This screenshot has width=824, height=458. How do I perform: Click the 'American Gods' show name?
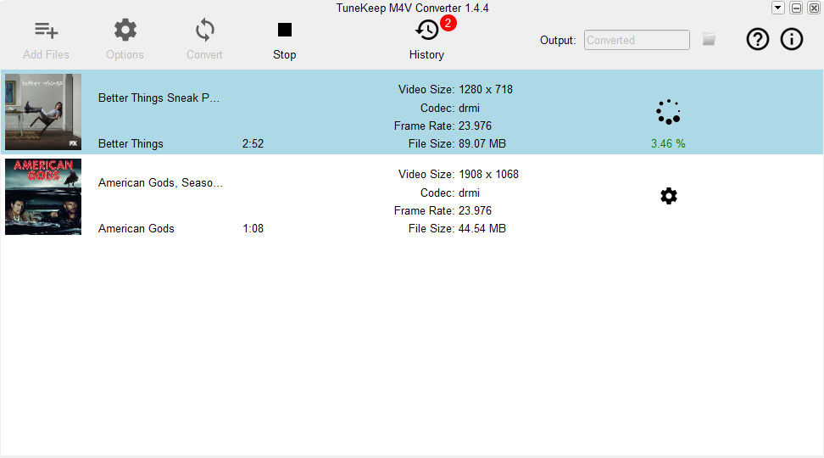click(x=136, y=228)
